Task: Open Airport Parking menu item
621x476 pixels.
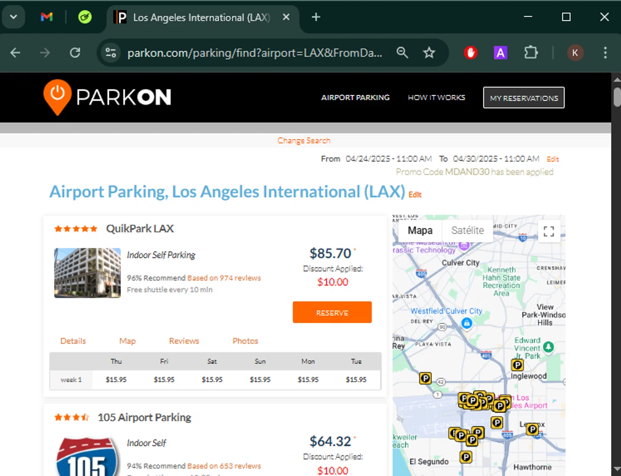Action: 355,97
